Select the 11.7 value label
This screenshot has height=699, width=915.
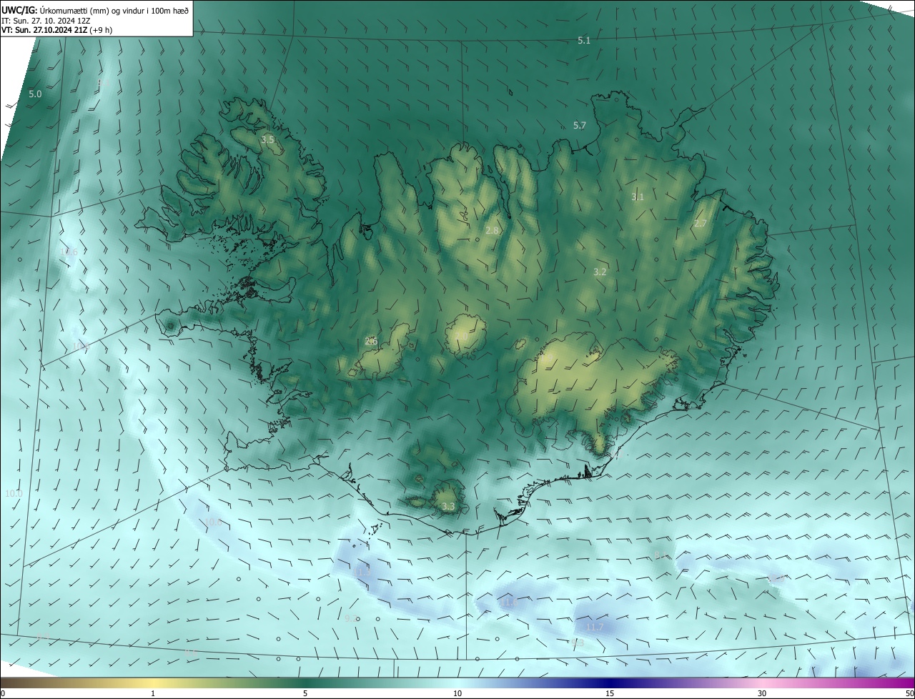pyautogui.click(x=595, y=627)
